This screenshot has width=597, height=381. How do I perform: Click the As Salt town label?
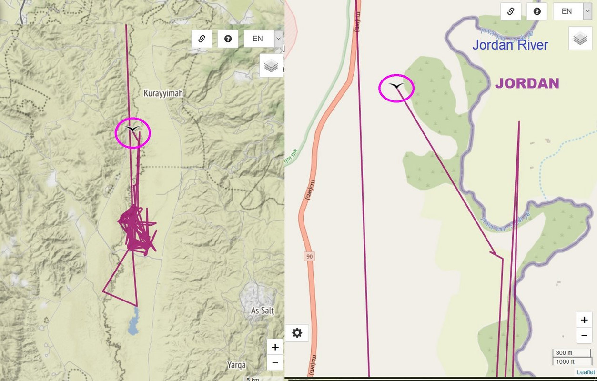point(263,311)
